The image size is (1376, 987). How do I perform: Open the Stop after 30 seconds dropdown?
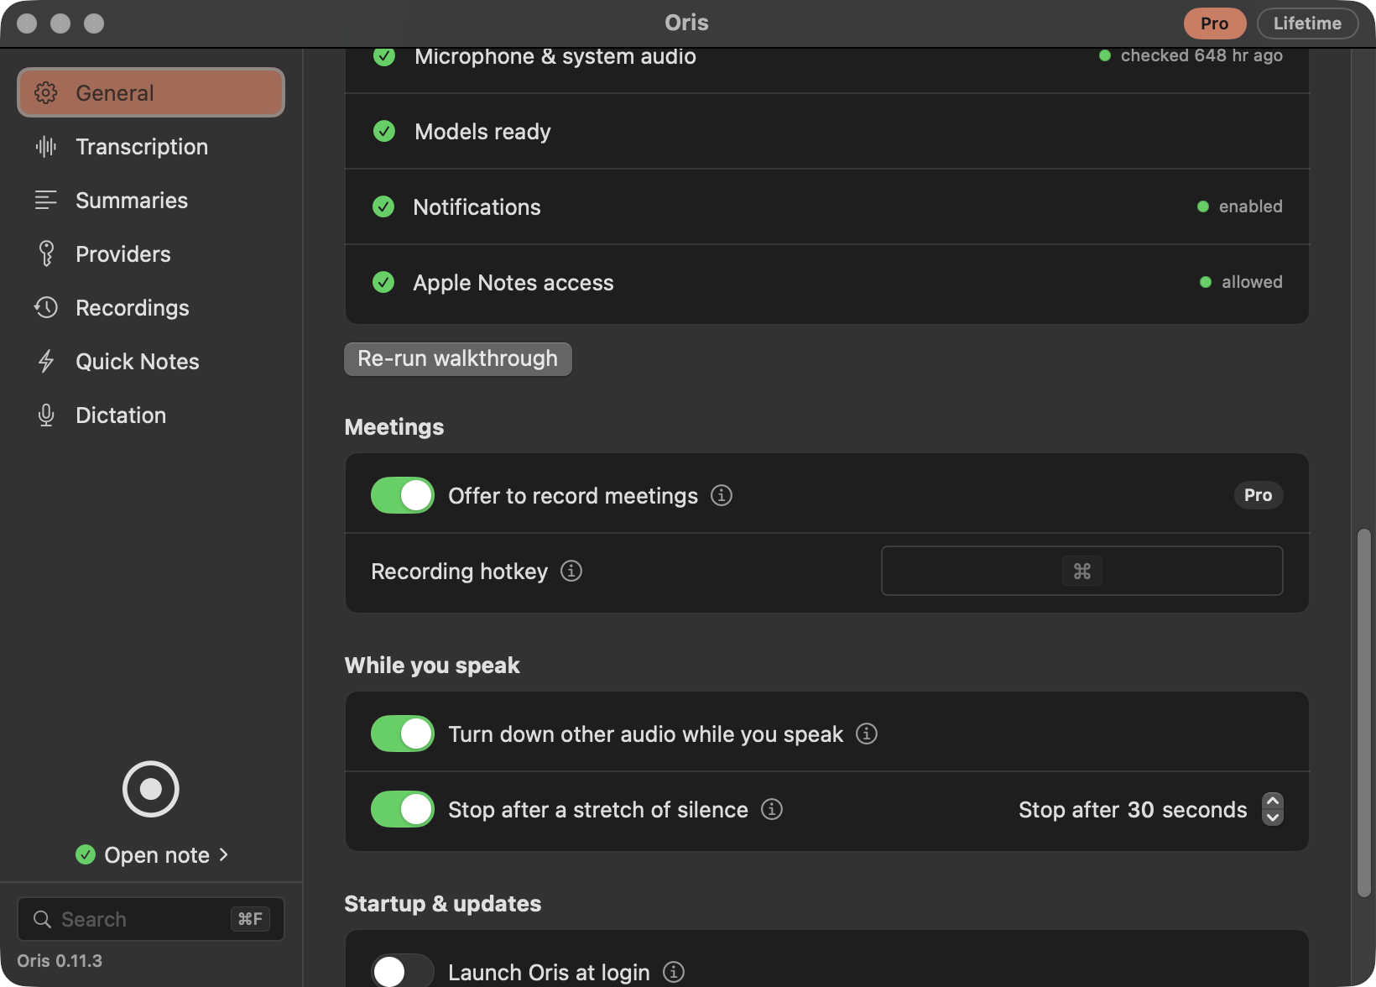(1273, 809)
